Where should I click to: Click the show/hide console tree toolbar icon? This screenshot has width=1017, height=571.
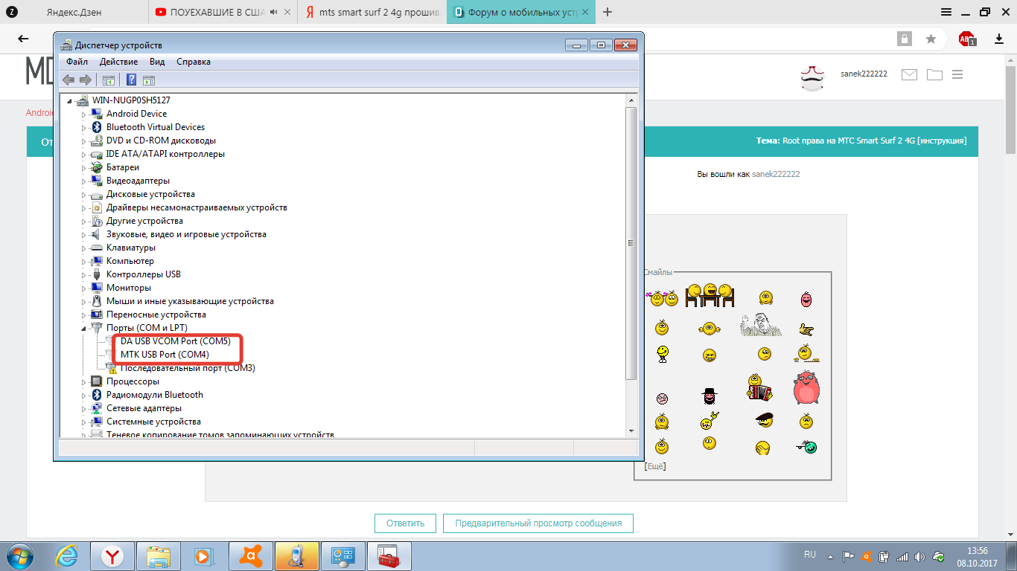(x=109, y=80)
